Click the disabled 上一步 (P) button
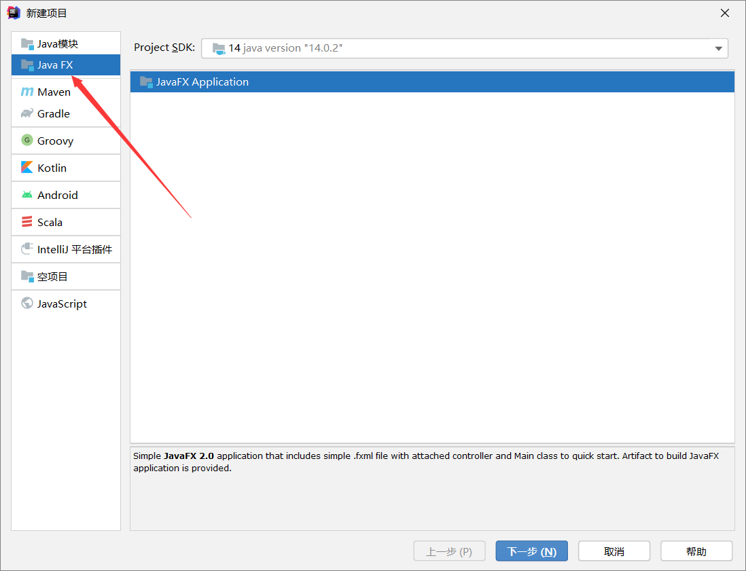 449,551
